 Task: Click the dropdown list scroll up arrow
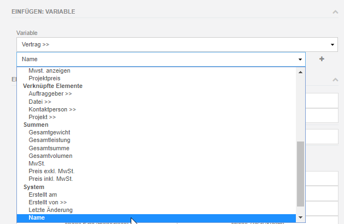point(300,72)
